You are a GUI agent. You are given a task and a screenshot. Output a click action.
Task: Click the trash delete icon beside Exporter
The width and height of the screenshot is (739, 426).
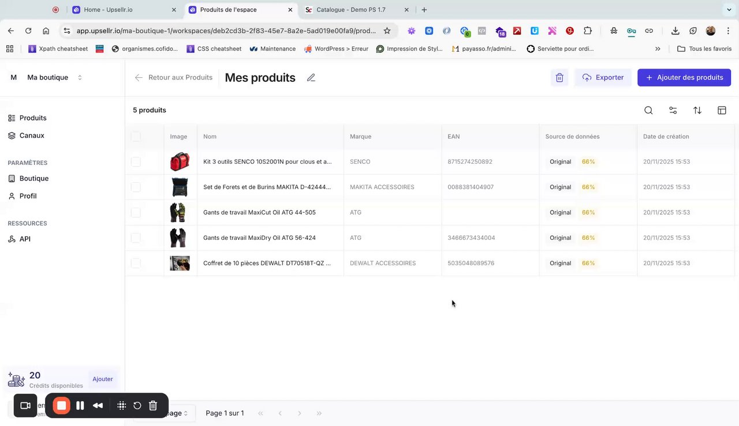(x=559, y=77)
